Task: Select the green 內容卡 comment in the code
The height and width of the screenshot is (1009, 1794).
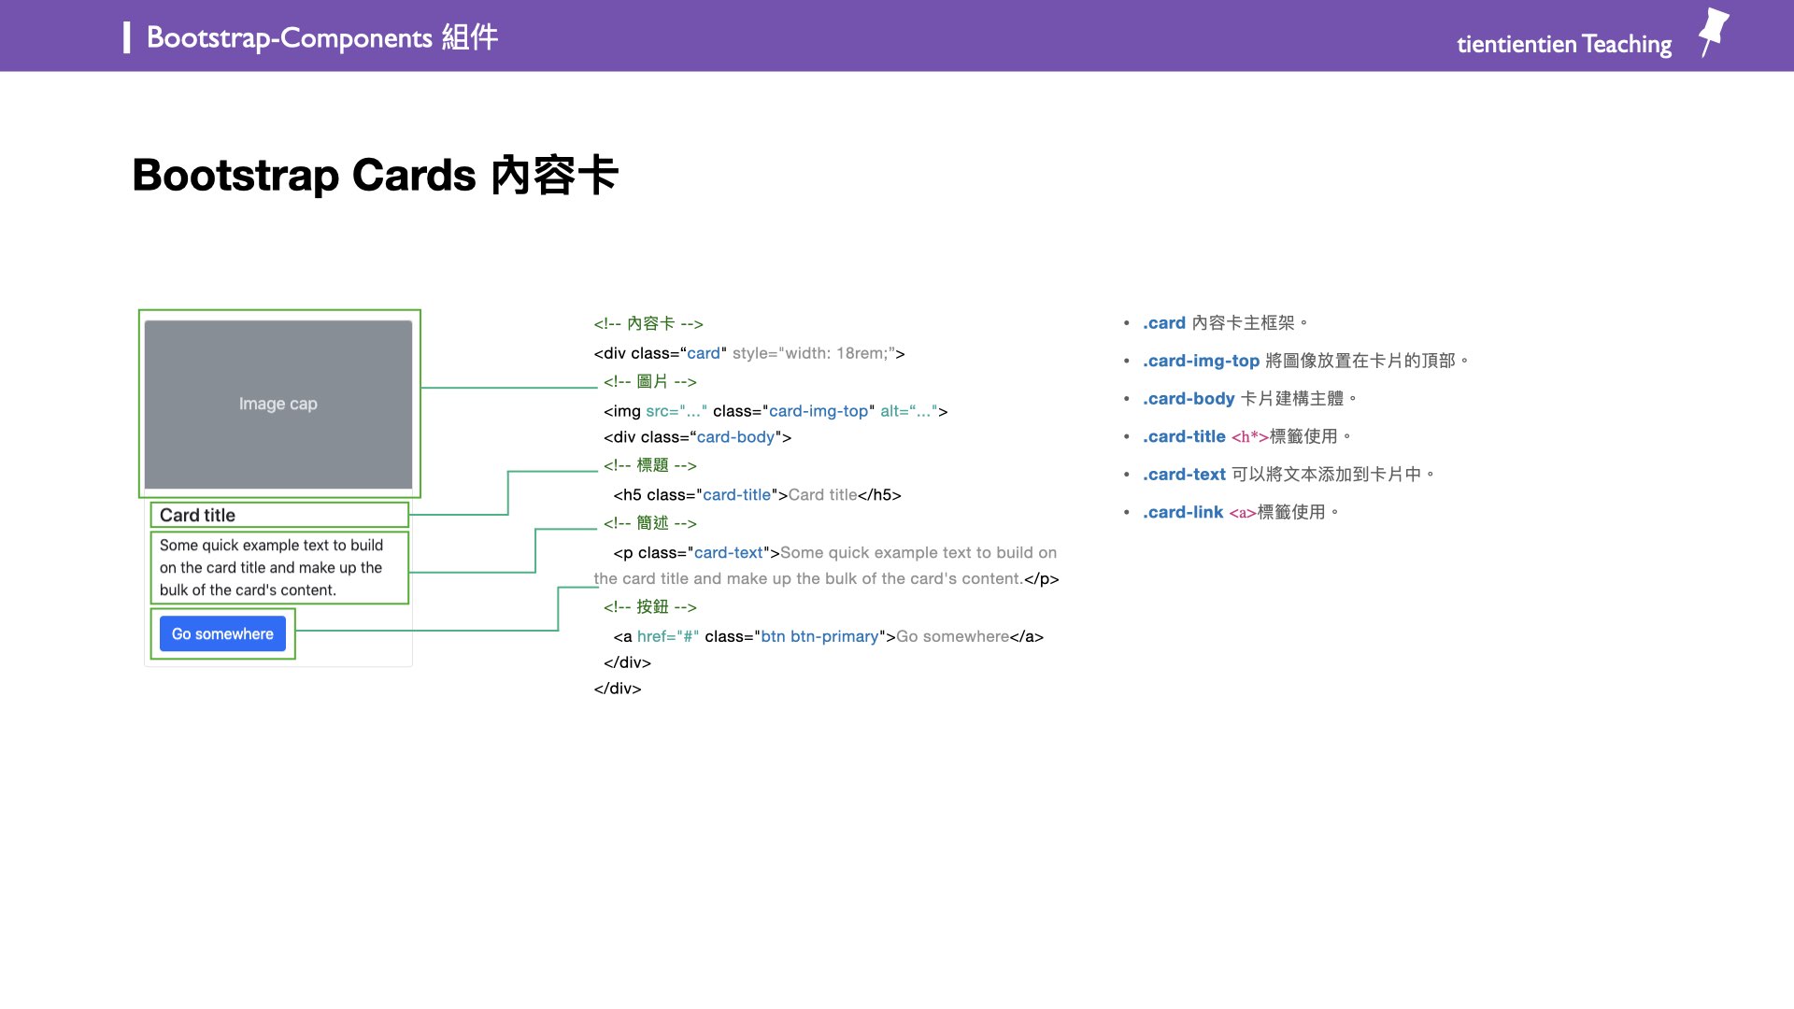Action: click(x=649, y=322)
